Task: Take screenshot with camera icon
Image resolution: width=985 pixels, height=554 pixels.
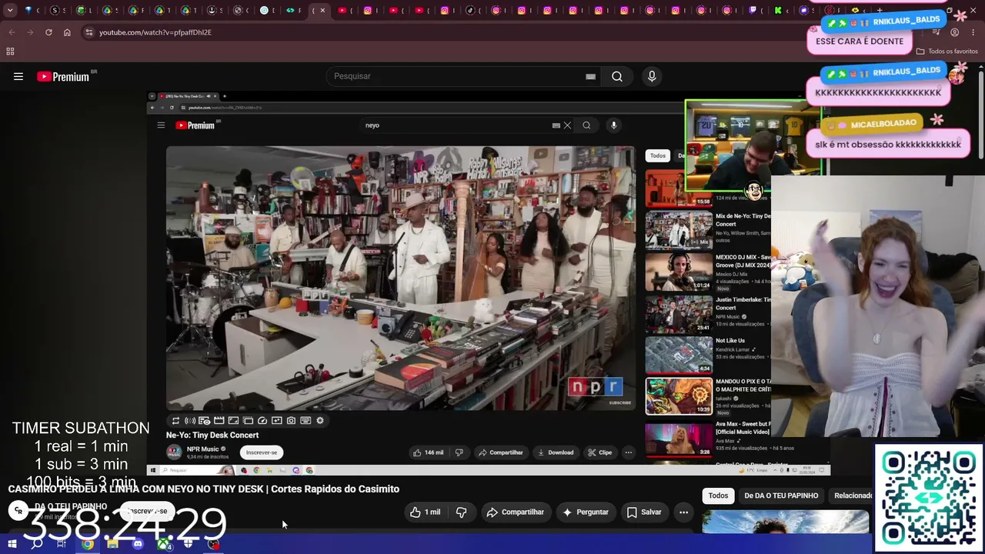Action: tap(291, 421)
